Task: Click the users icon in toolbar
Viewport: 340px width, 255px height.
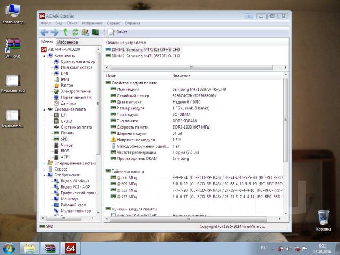Action: click(85, 32)
